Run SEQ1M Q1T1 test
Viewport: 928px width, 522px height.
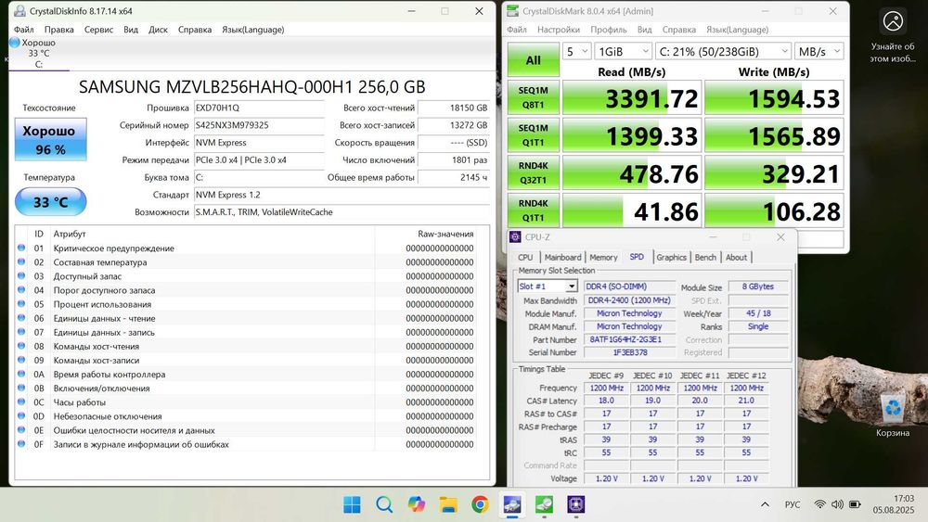click(534, 135)
